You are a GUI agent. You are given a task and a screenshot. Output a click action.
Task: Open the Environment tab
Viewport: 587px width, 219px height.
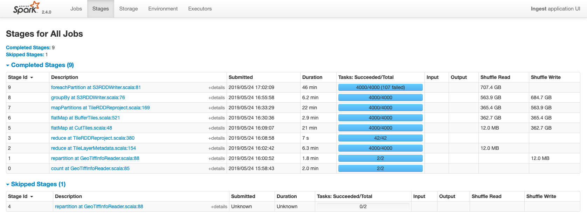163,9
